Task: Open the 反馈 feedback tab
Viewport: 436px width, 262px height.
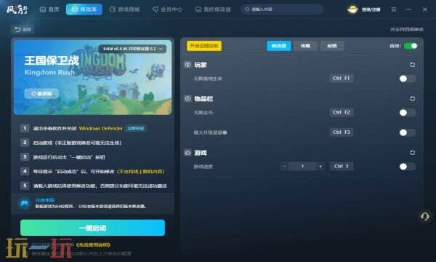Action: [x=332, y=46]
